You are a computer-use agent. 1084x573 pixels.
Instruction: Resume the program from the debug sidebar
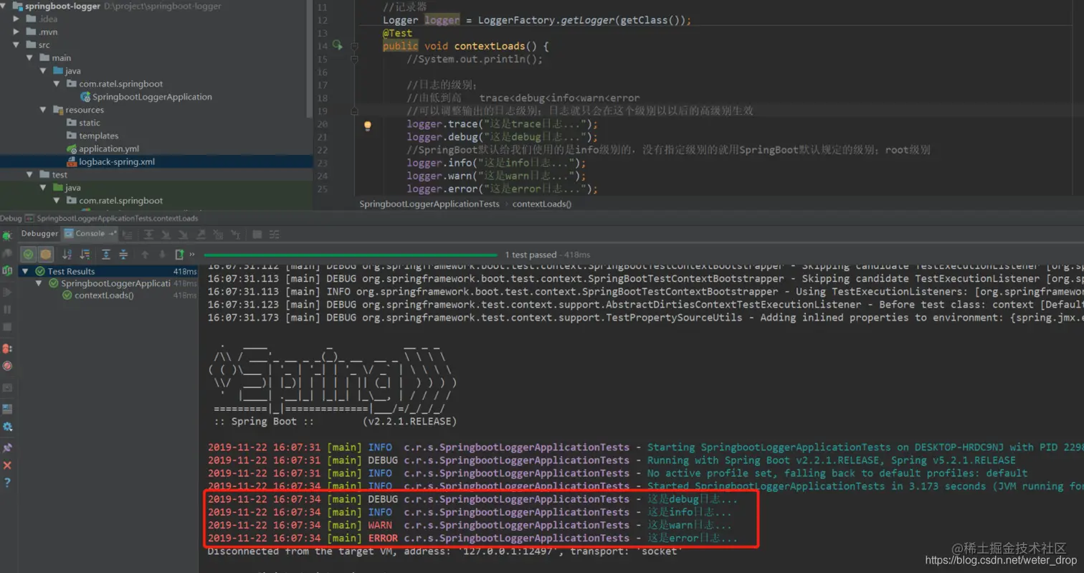pos(7,292)
